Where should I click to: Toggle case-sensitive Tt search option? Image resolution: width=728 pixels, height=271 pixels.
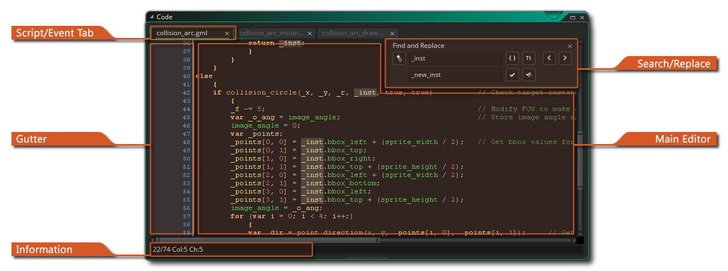(528, 58)
